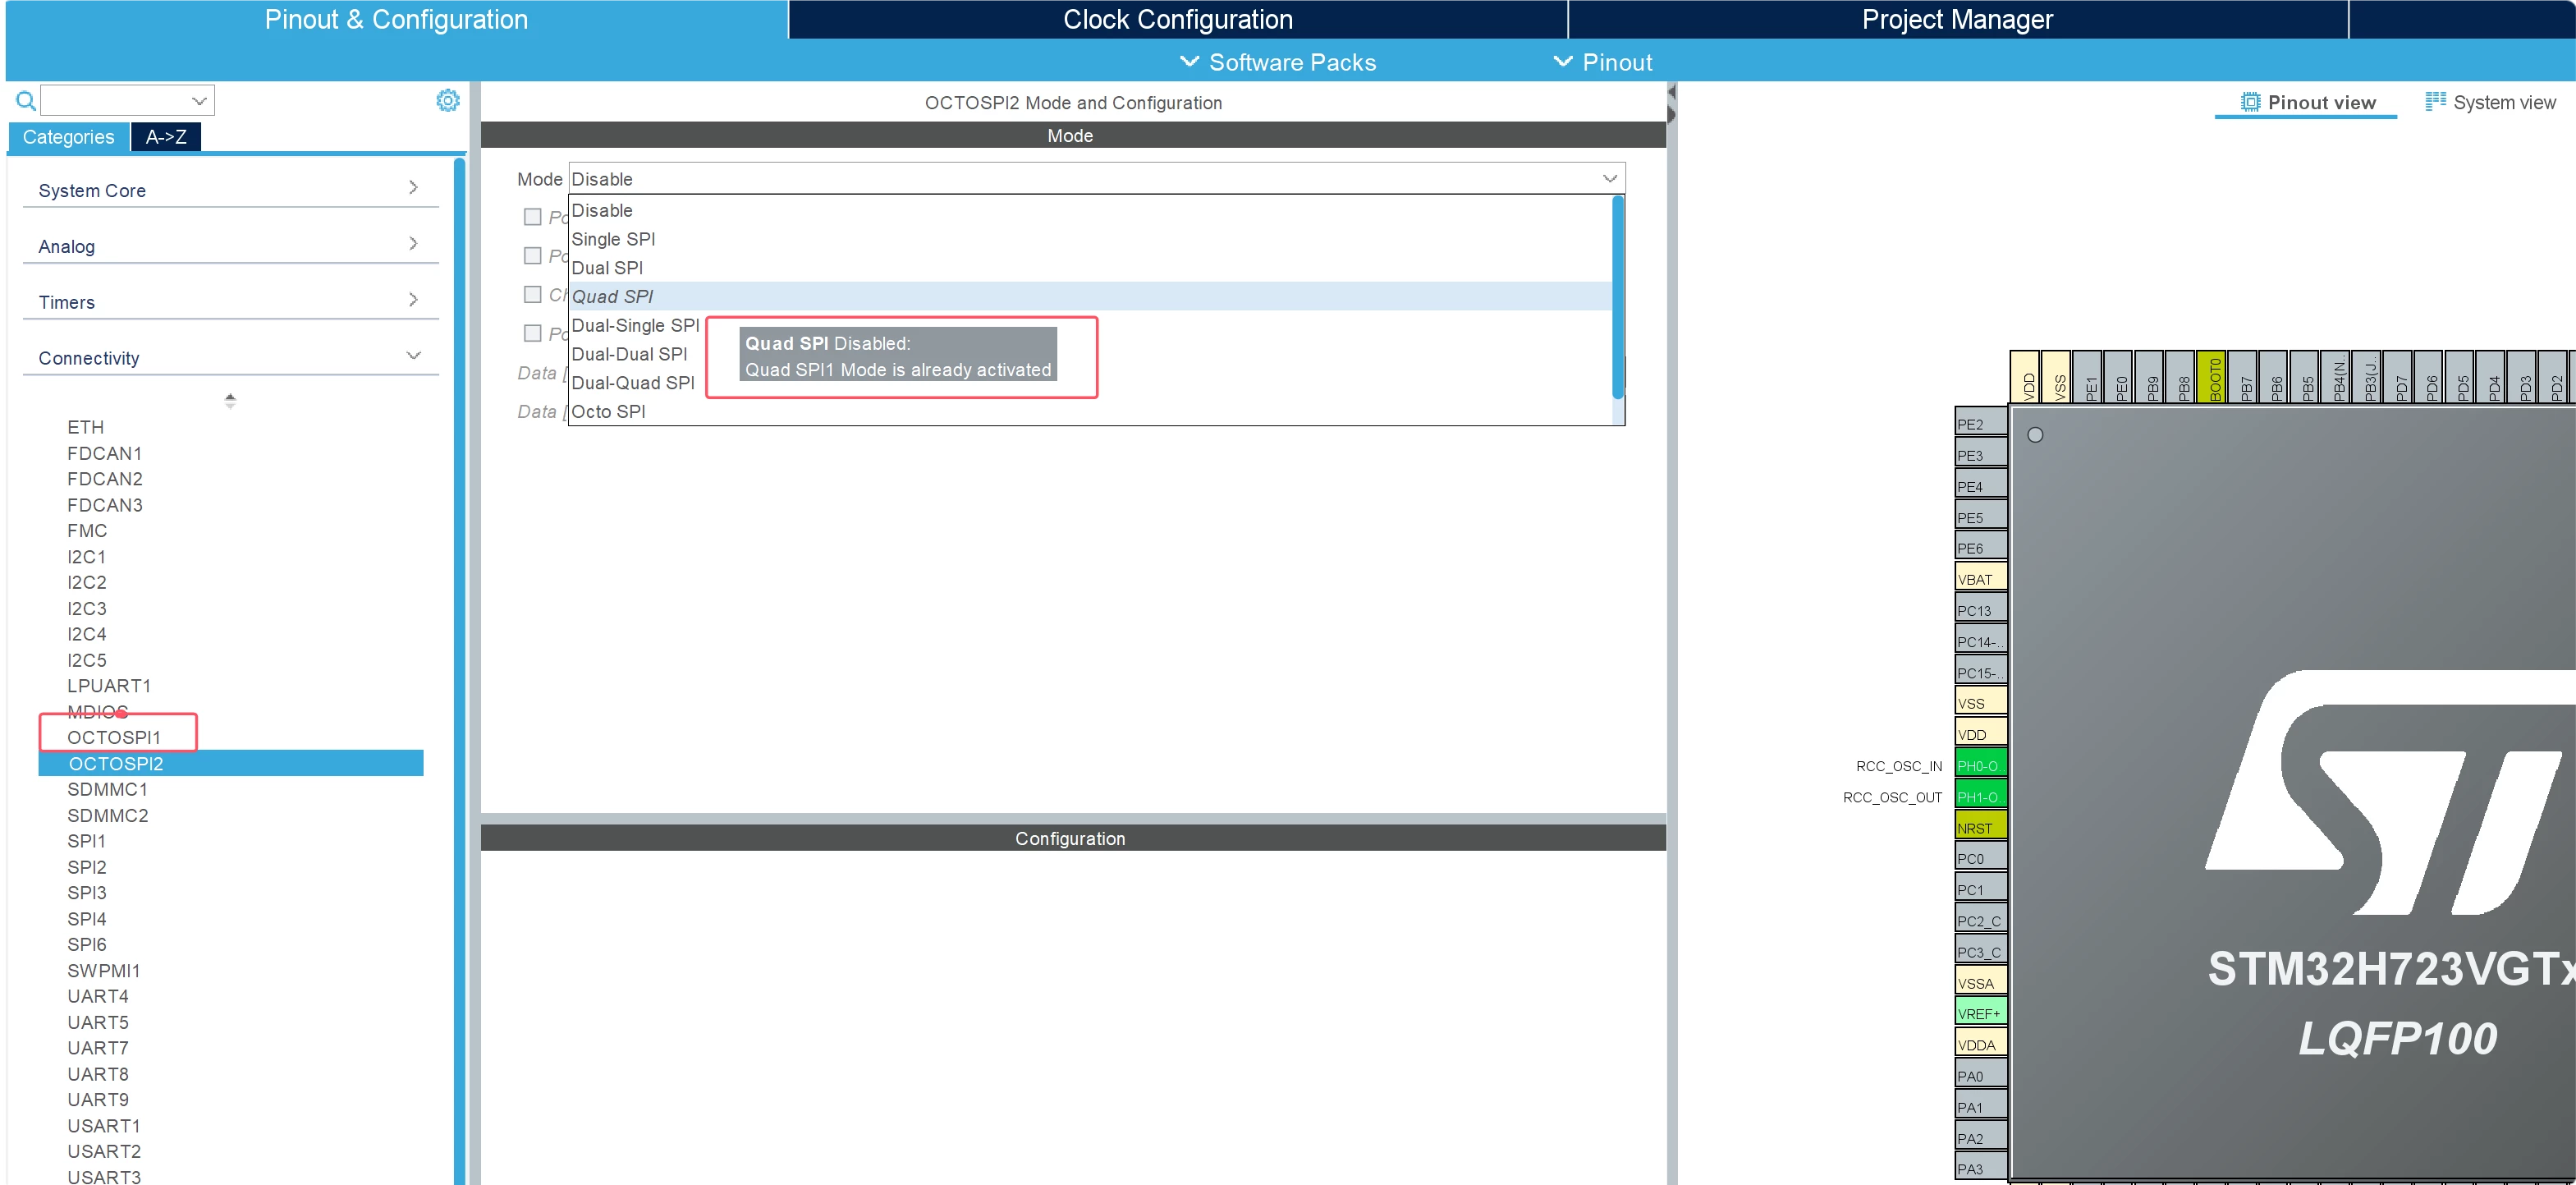The height and width of the screenshot is (1185, 2576).
Task: Click the collapse panel arrow beside Mode header
Action: coord(1671,92)
